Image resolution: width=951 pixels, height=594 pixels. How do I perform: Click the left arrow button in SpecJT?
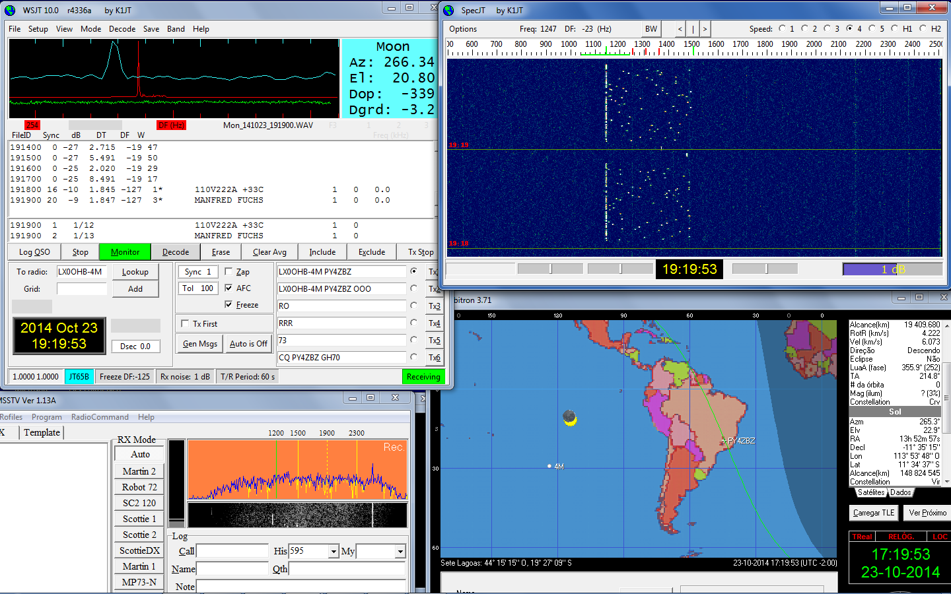680,29
